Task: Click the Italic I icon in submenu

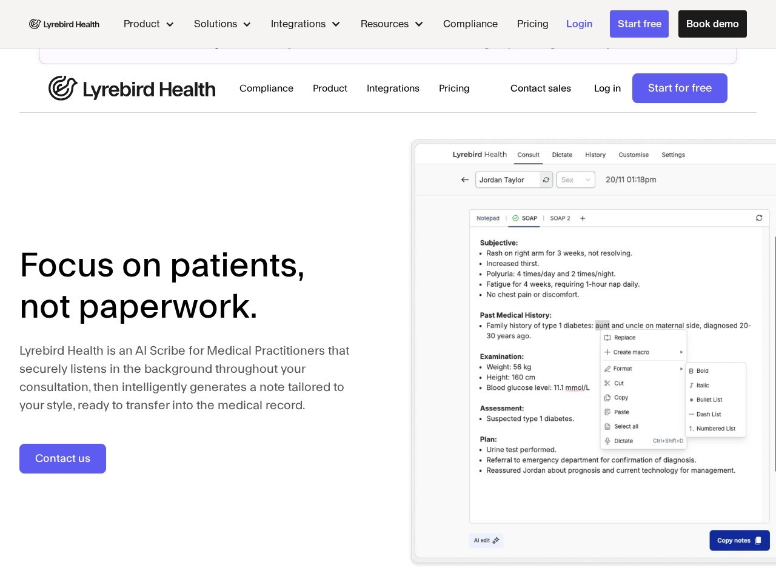Action: tap(691, 386)
